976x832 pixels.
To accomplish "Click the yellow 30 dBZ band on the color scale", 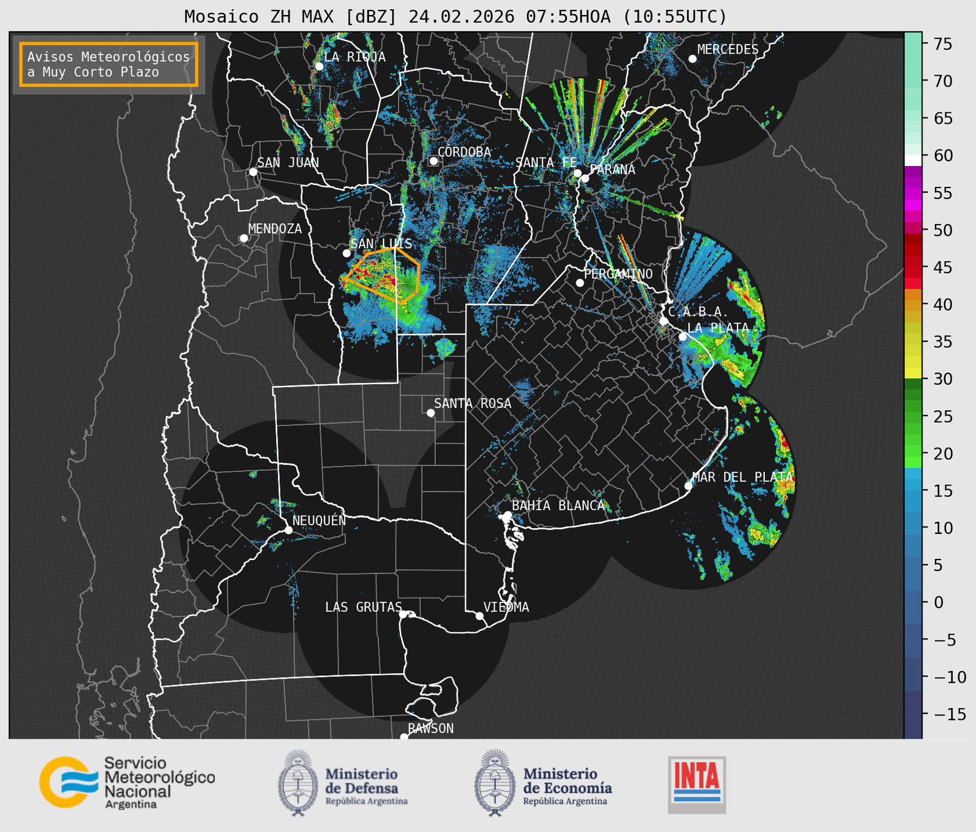I will click(x=912, y=373).
